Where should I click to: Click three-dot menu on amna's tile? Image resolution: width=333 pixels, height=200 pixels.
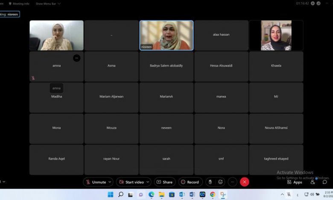[x=76, y=58]
